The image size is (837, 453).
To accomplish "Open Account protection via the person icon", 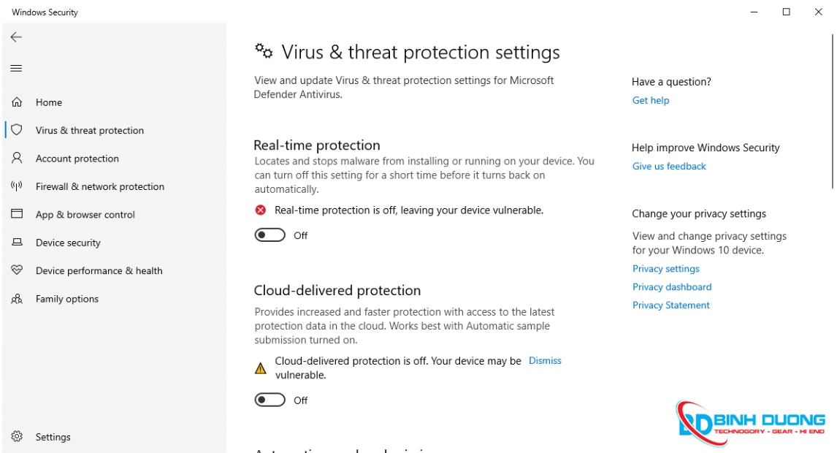I will click(16, 159).
